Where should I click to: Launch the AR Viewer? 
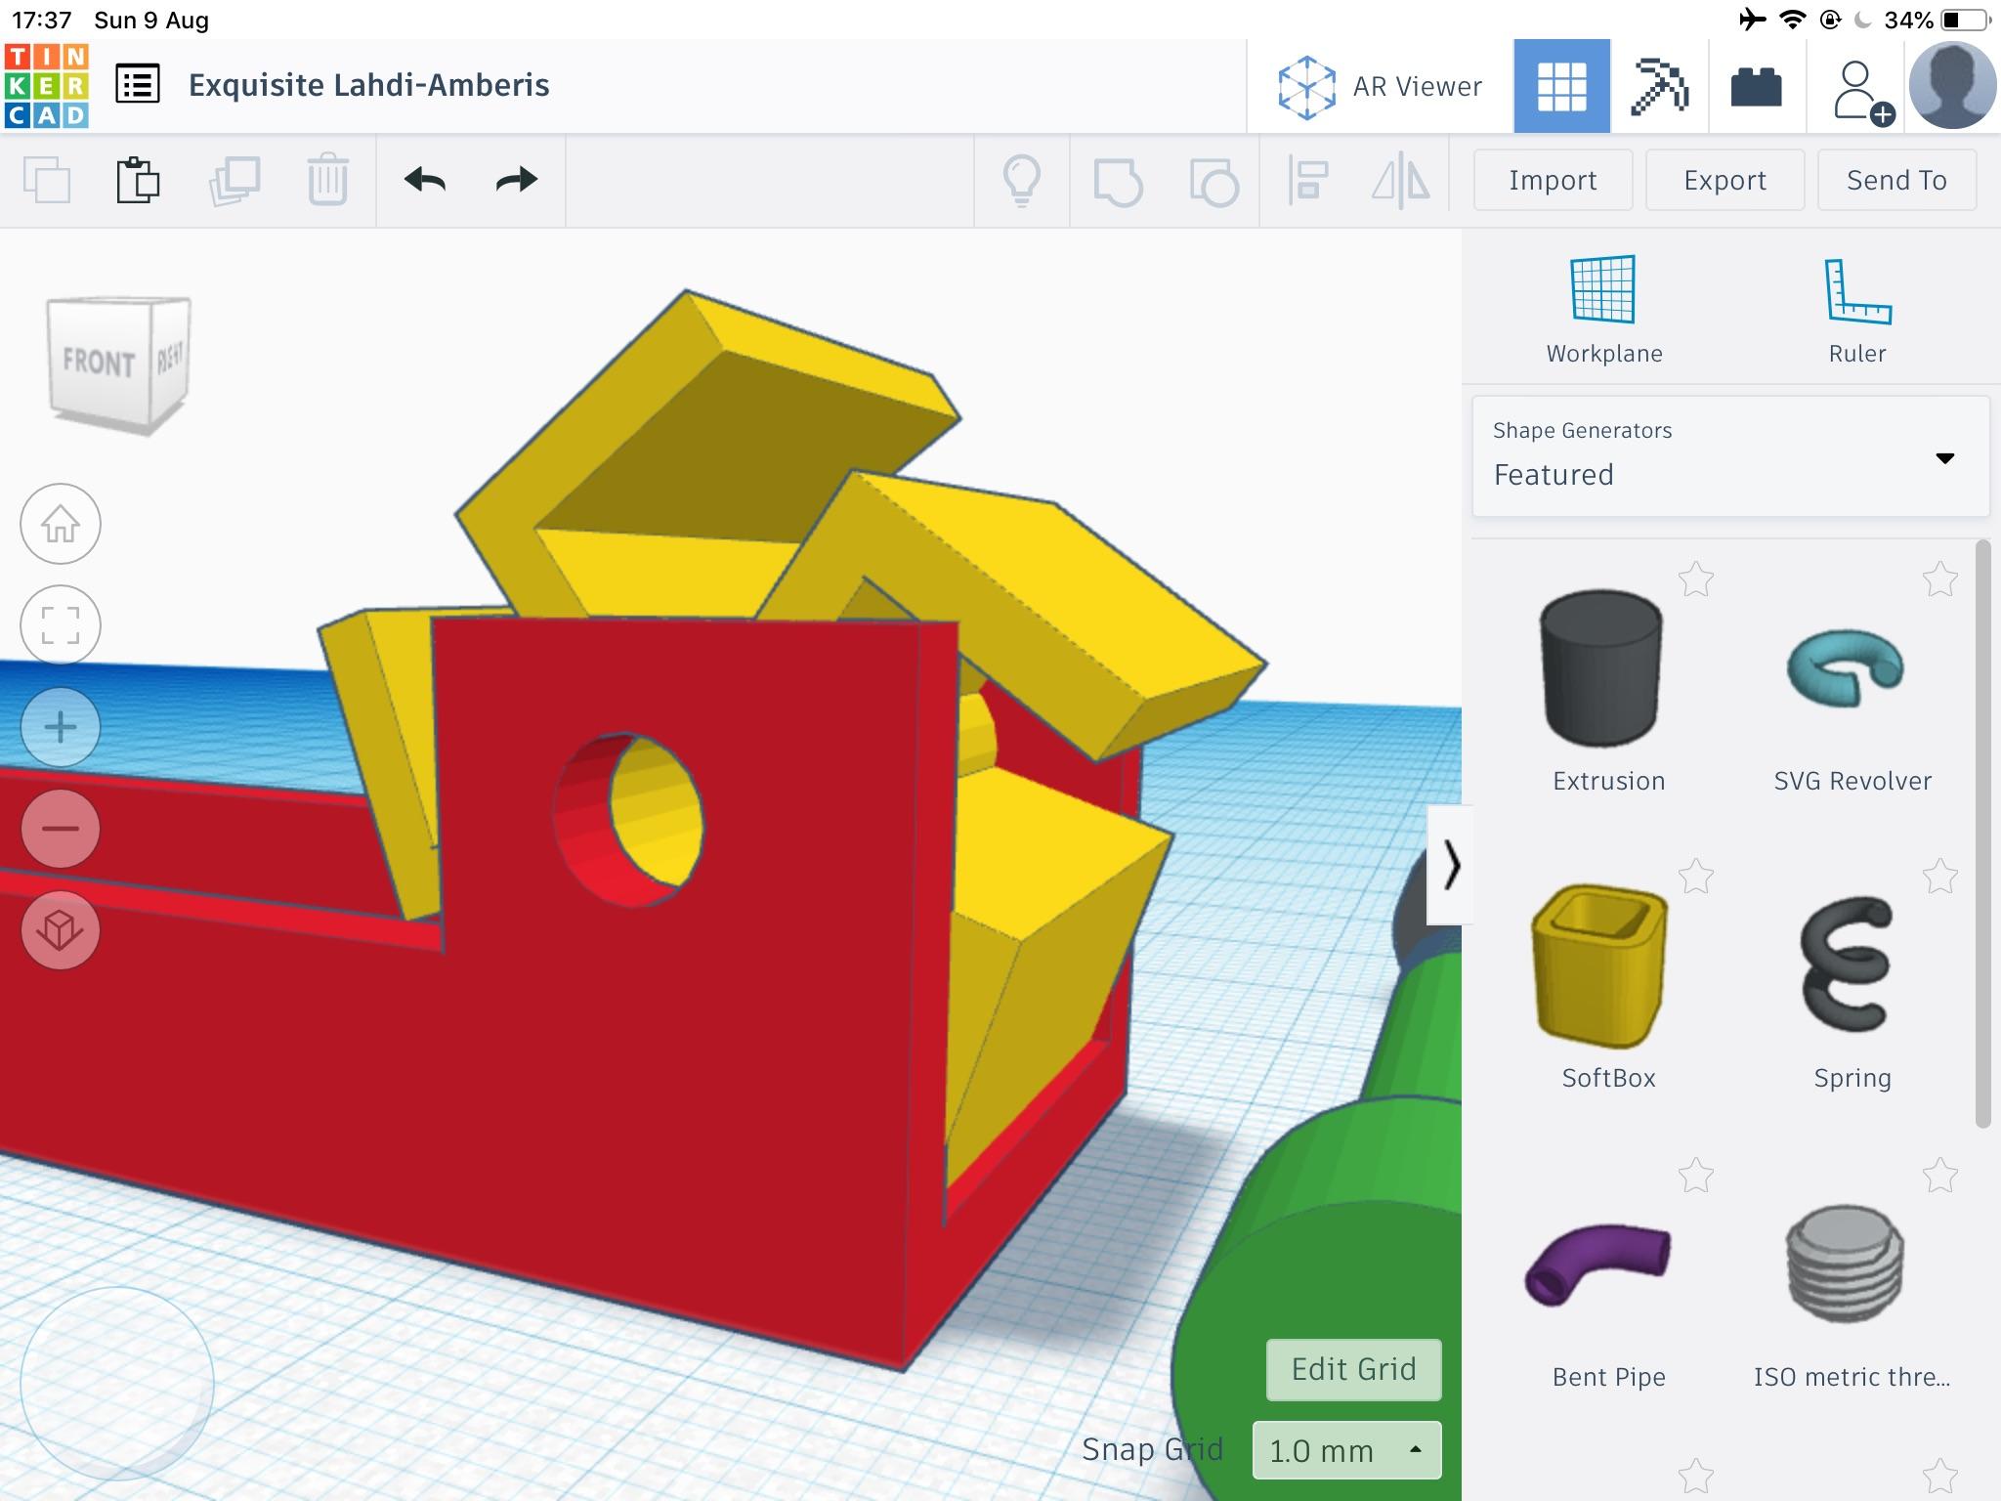(1380, 87)
